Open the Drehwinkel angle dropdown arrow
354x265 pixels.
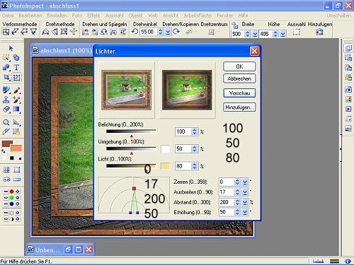point(168,32)
